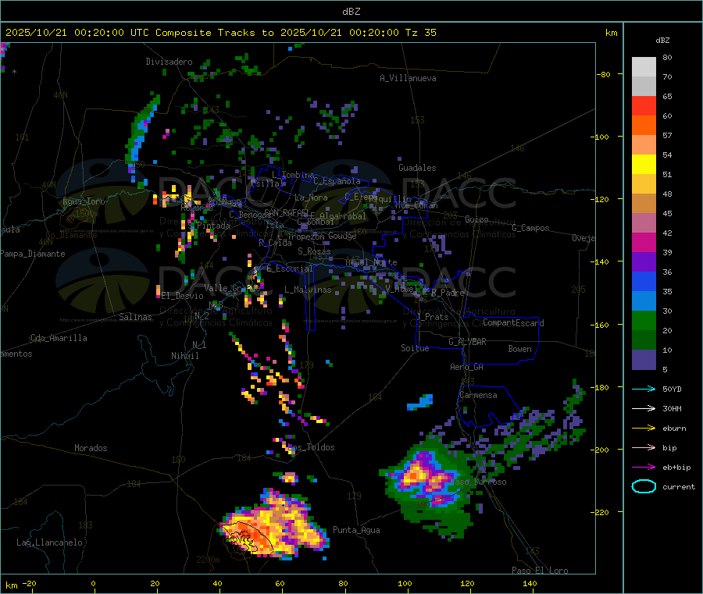703x594 pixels.
Task: Click the 'L_Malvinas' map label
Action: (308, 290)
